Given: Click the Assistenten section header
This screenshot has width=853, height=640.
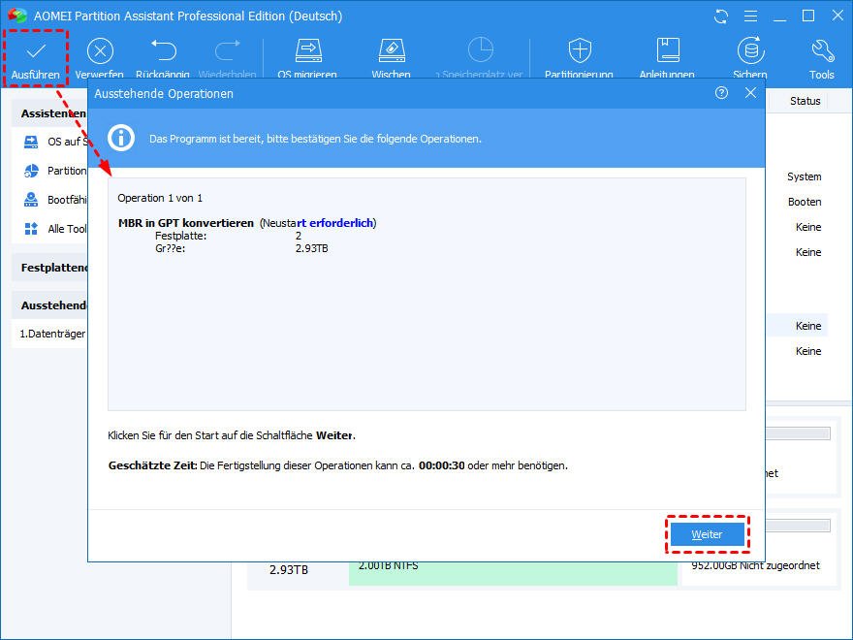Looking at the screenshot, I should click(x=50, y=113).
